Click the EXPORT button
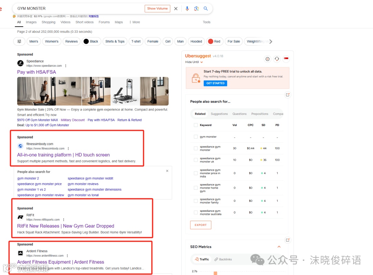This screenshot has height=275, width=373. (x=201, y=225)
